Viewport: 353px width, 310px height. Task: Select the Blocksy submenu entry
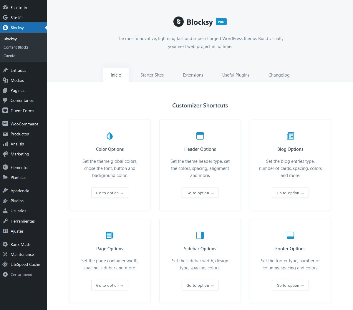click(x=10, y=39)
